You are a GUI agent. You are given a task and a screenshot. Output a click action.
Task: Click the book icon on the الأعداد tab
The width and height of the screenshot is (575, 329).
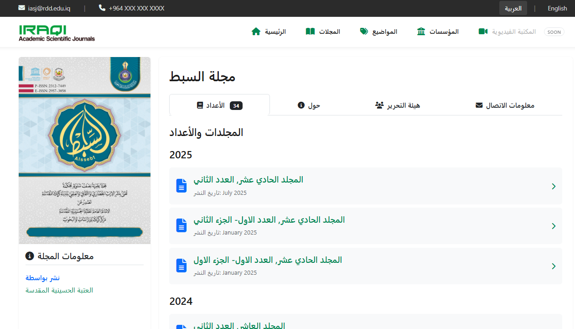(200, 104)
